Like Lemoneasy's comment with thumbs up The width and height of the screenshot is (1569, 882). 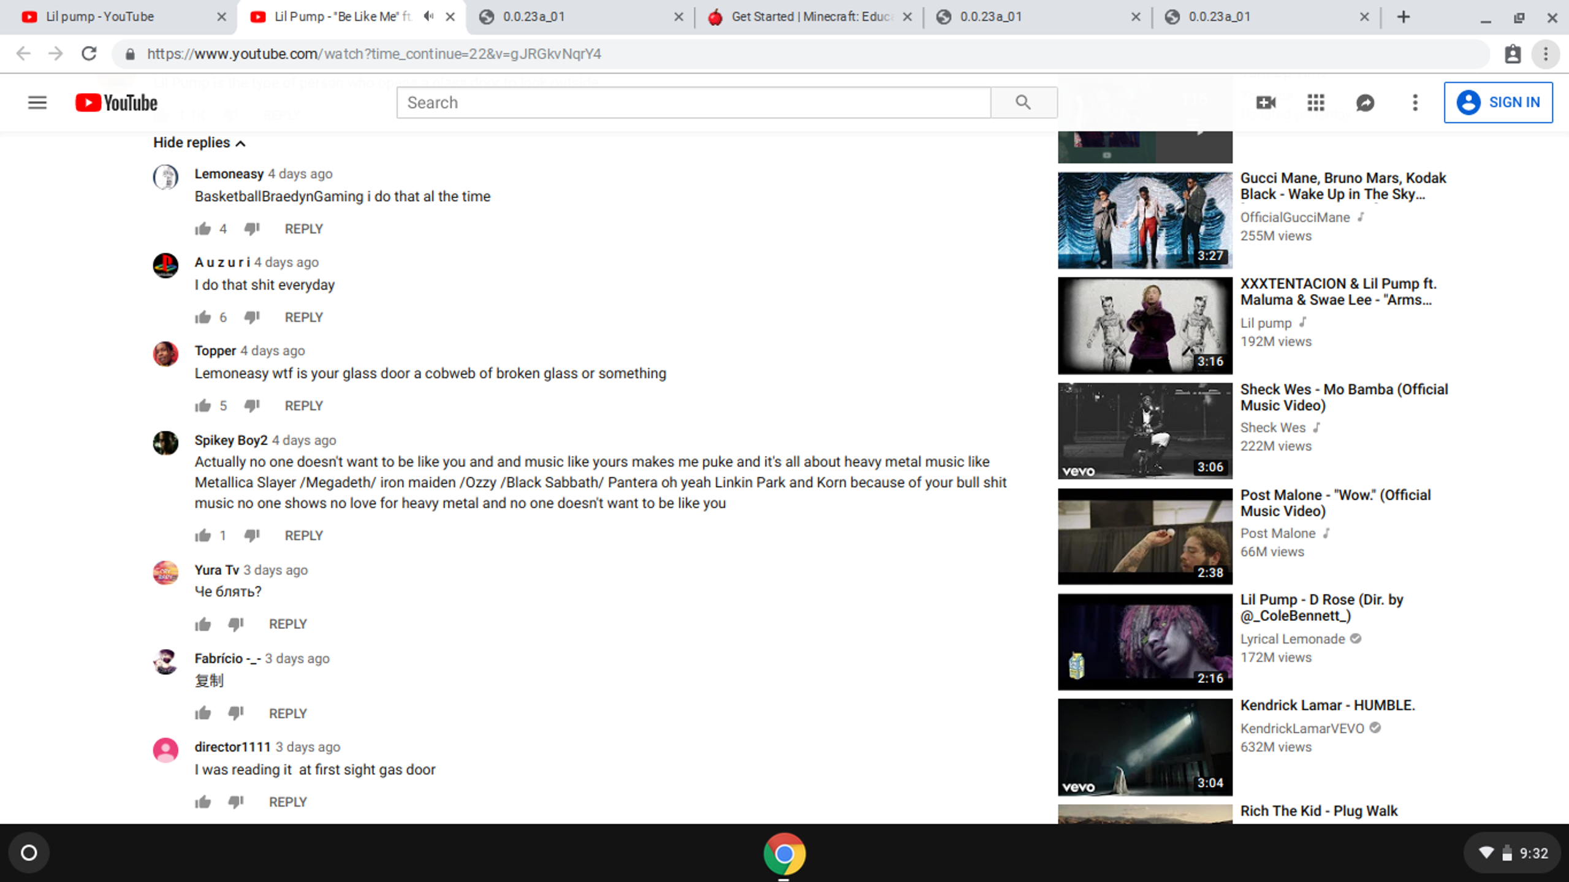coord(203,229)
